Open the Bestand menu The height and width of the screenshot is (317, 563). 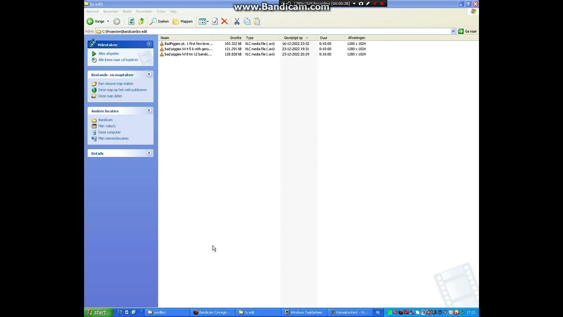pyautogui.click(x=92, y=11)
